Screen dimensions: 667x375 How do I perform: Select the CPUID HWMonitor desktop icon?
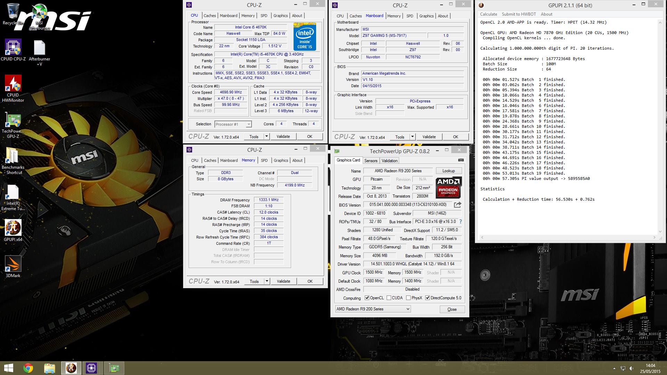[13, 89]
